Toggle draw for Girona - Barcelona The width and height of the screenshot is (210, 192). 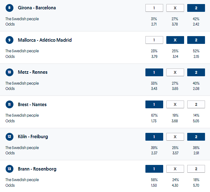click(175, 8)
